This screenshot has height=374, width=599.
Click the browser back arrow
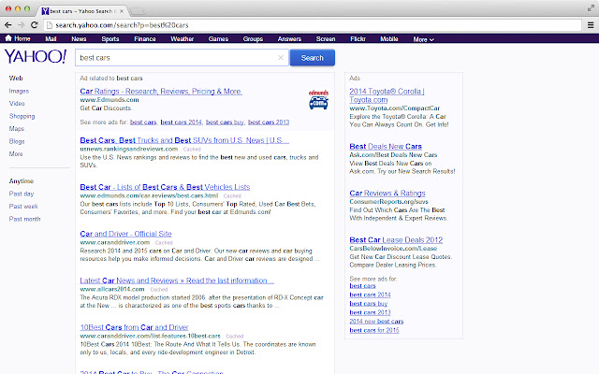pos(8,25)
